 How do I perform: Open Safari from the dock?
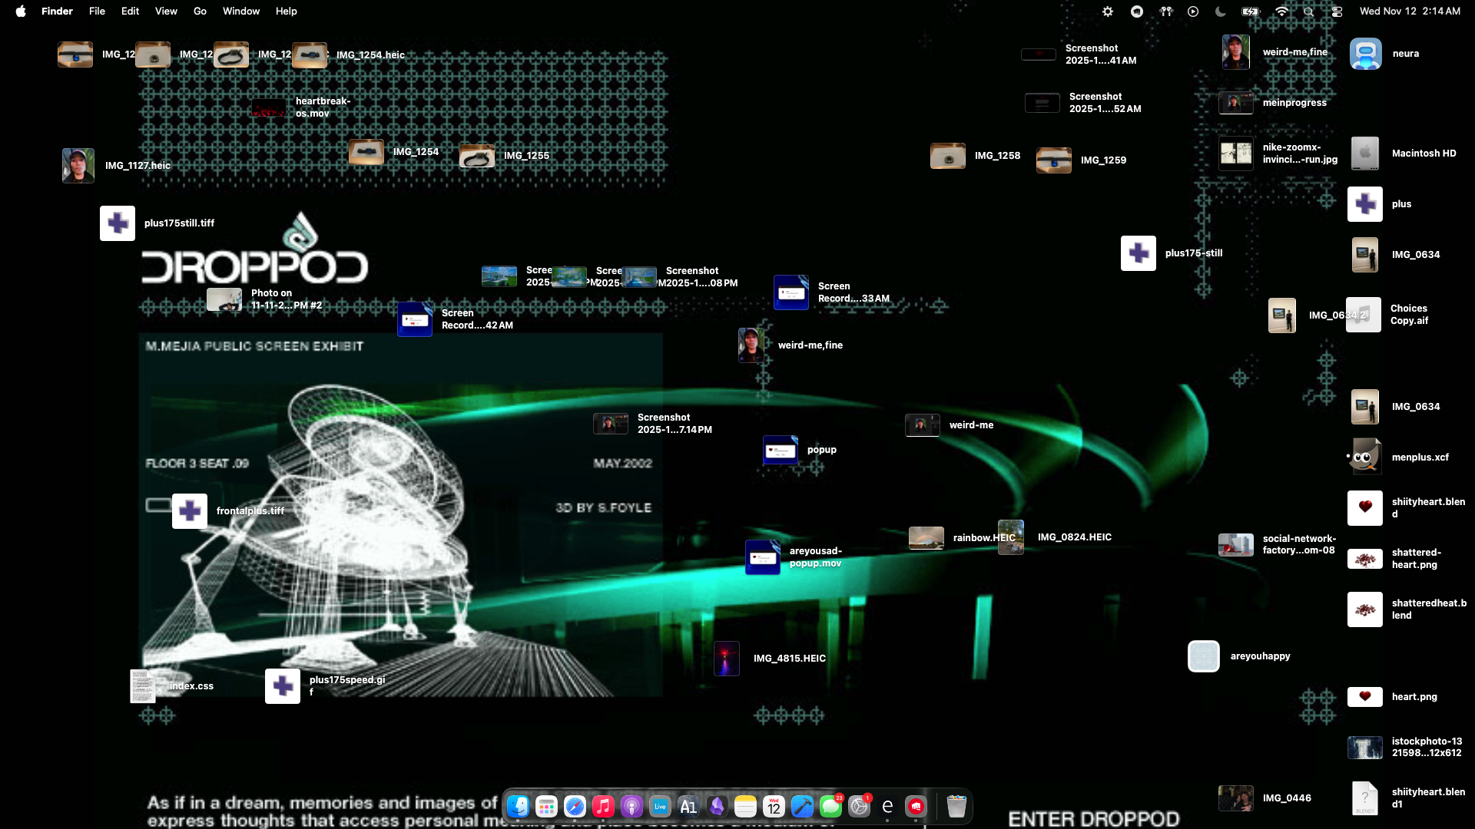pyautogui.click(x=575, y=807)
